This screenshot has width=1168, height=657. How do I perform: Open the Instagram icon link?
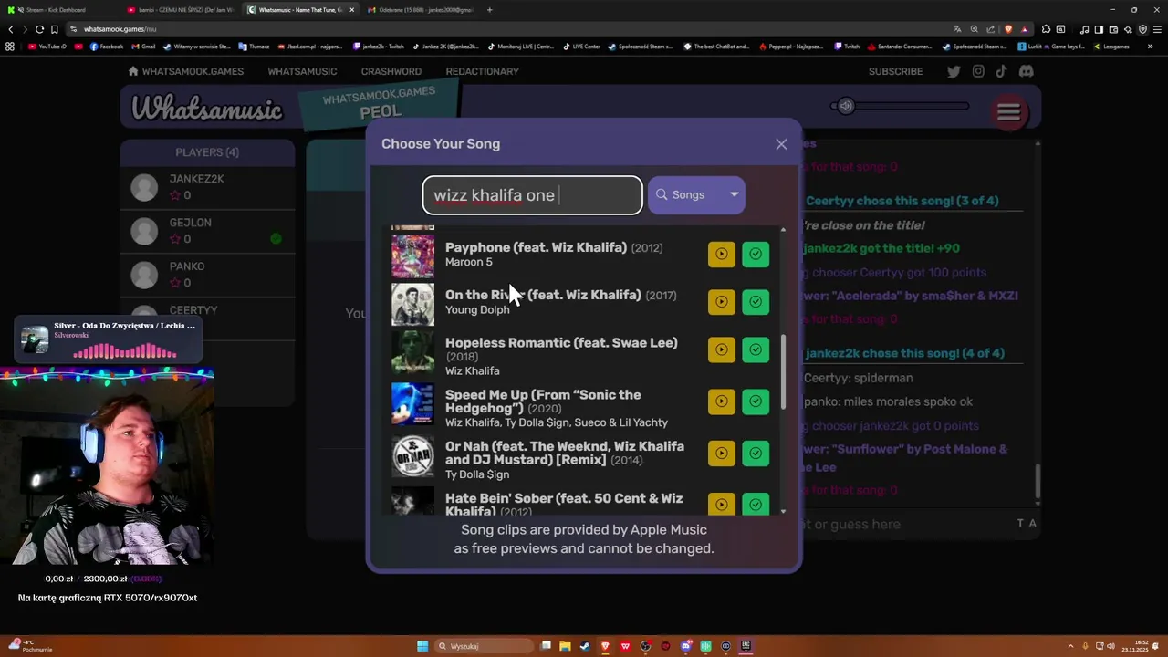click(x=978, y=71)
